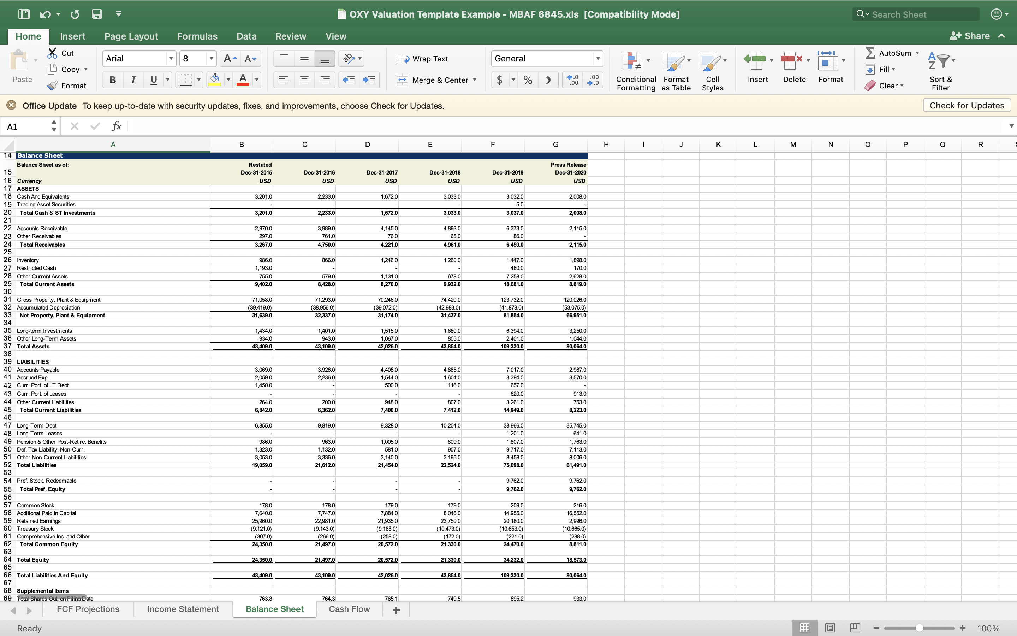Image resolution: width=1017 pixels, height=636 pixels.
Task: Apply percent style to the cell
Action: (528, 79)
